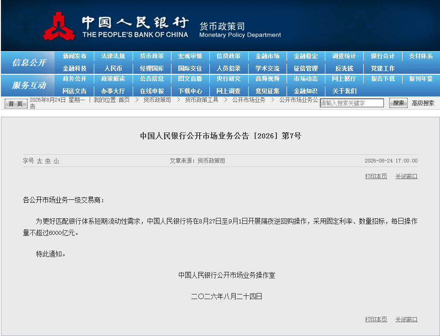This screenshot has width=440, height=336.
Task: Click breadcrumb link 货币政策工具
Action: [x=202, y=100]
